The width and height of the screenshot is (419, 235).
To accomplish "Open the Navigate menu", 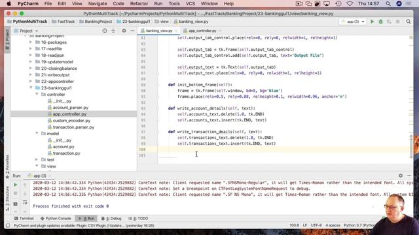I will point(98,4).
